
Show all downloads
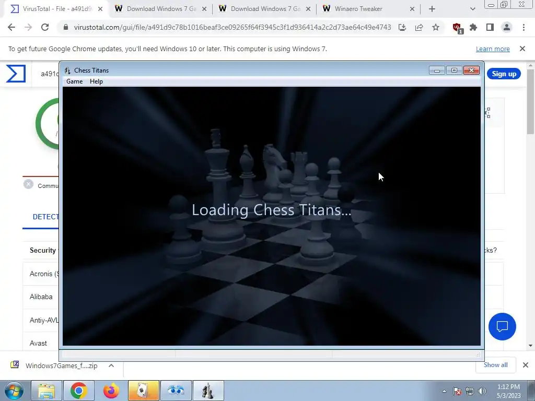(495, 365)
